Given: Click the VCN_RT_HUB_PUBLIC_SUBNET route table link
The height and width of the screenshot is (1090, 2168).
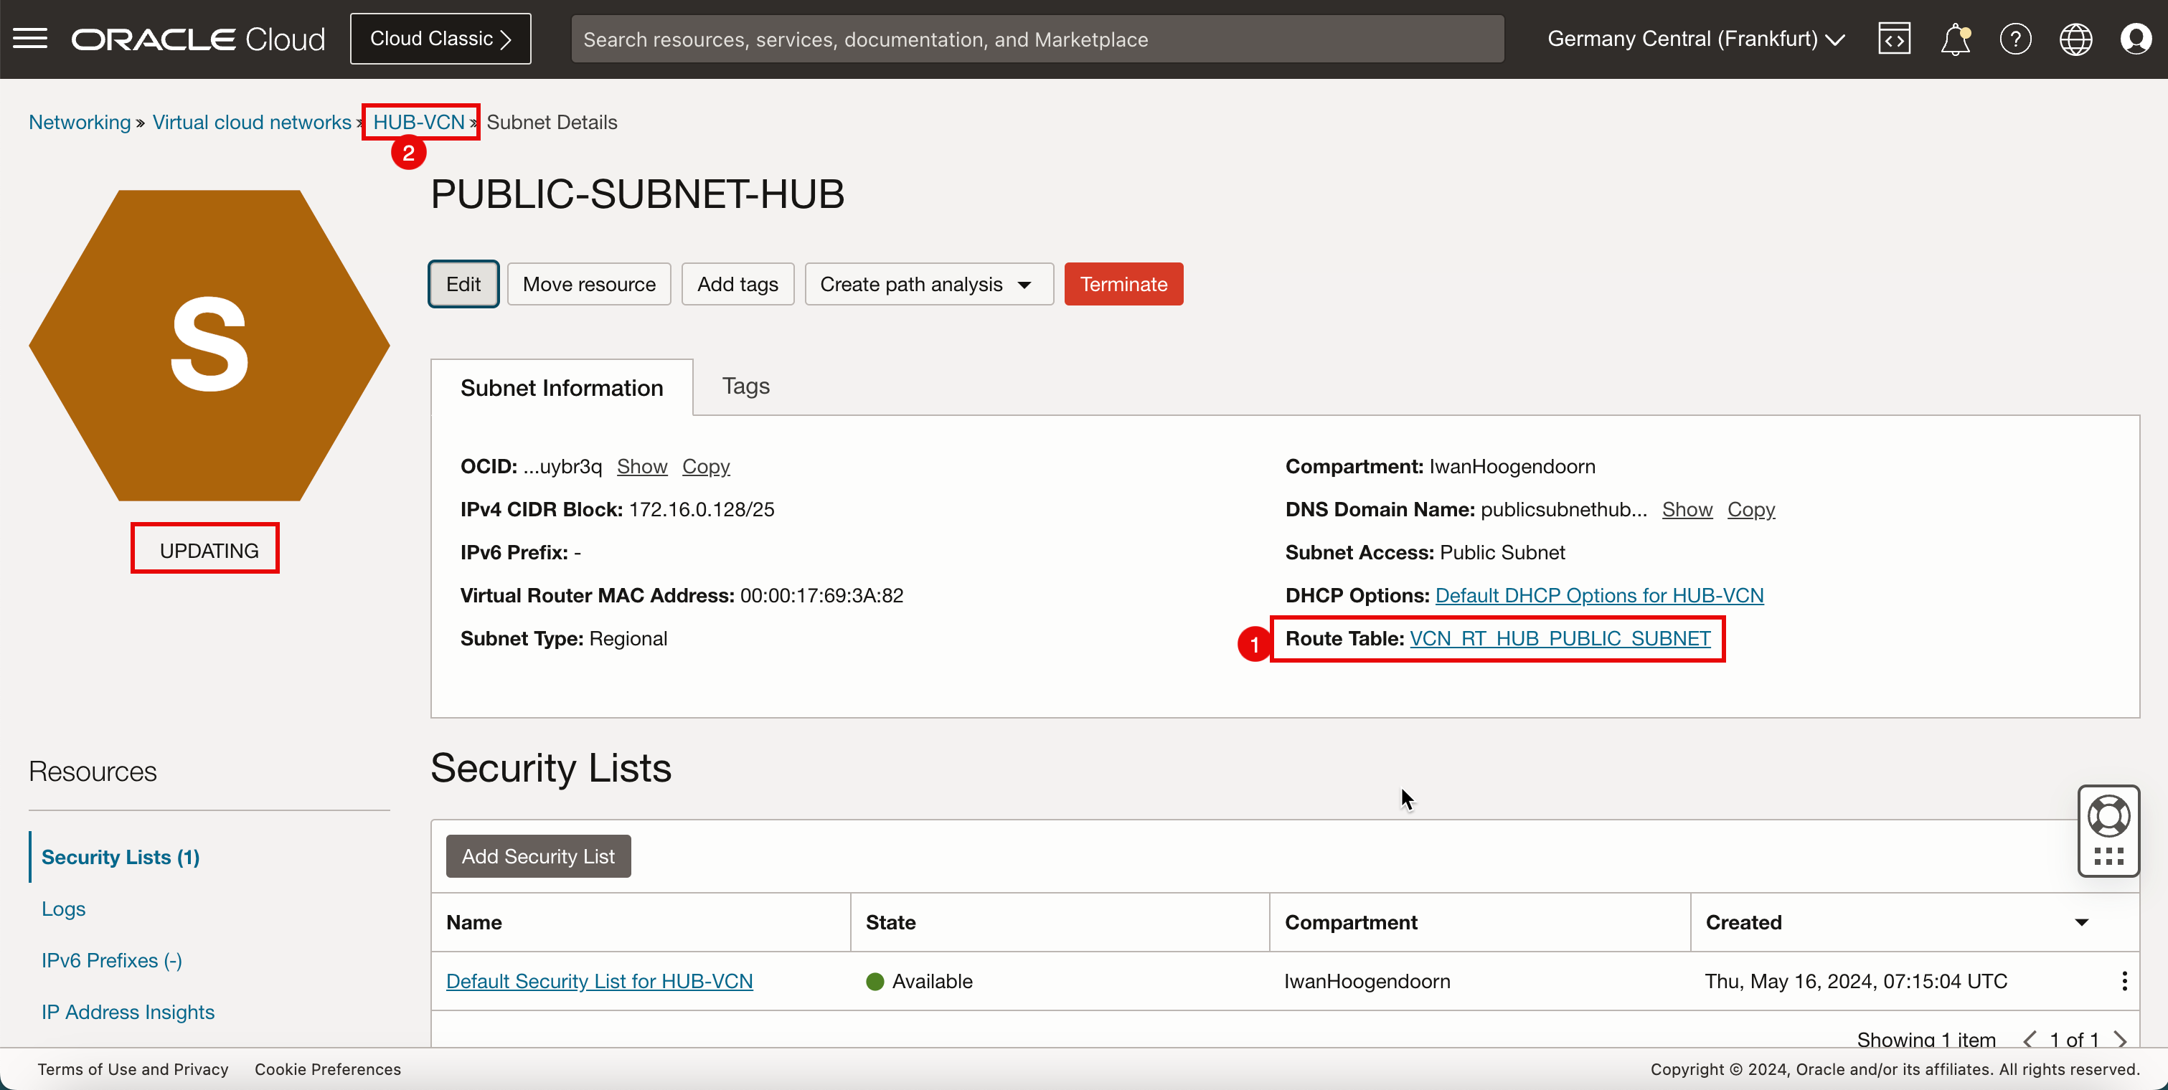Looking at the screenshot, I should click(x=1560, y=638).
